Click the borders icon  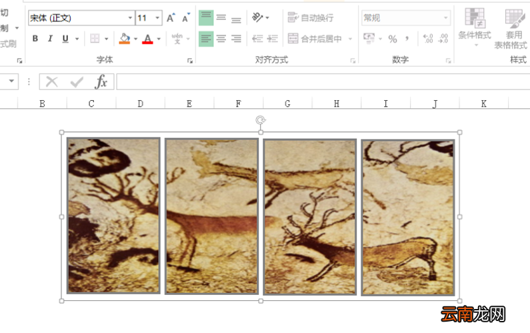tap(95, 39)
